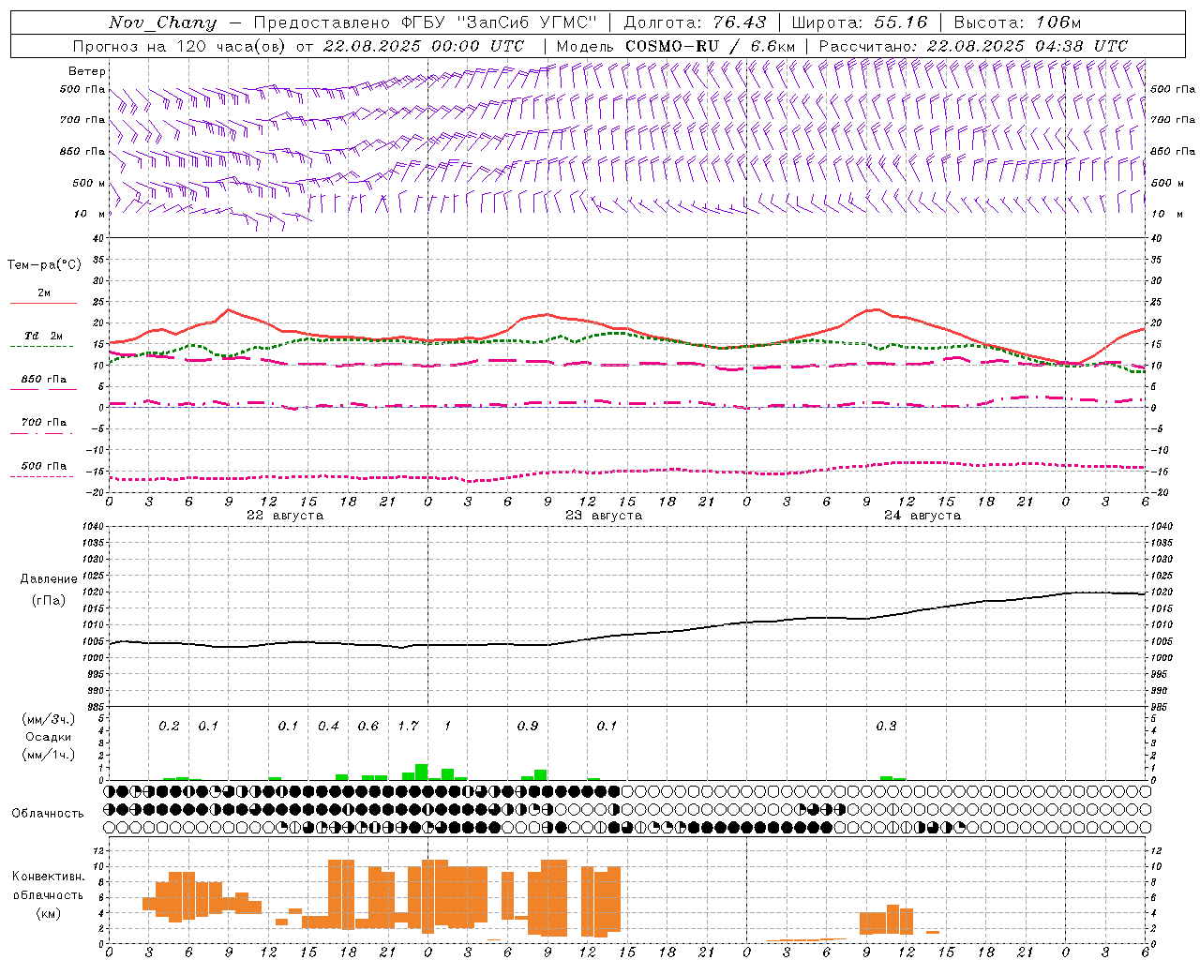Image resolution: width=1200 pixels, height=960 pixels.
Task: Click the tallest green precipitation bar
Action: [x=422, y=772]
